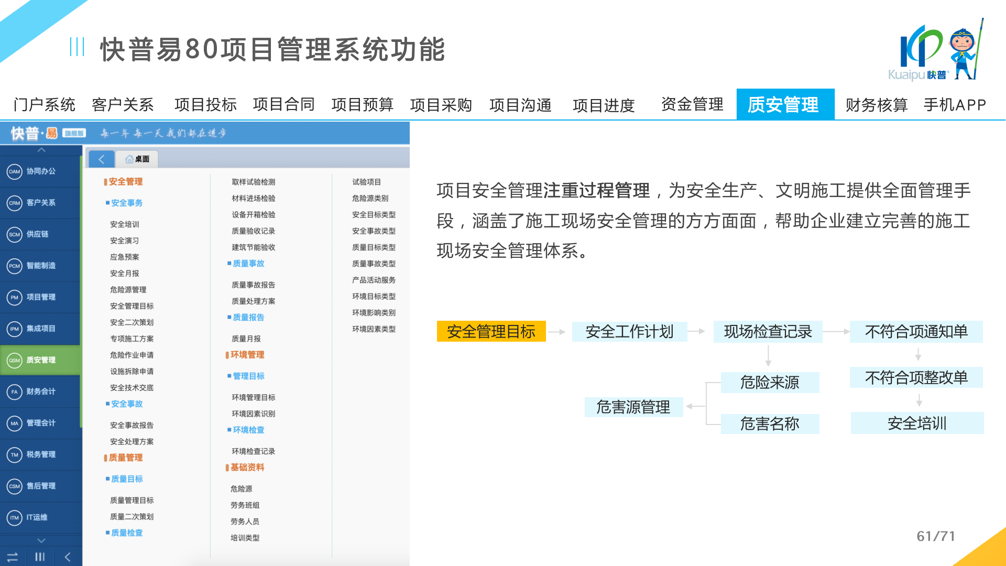Select the SCM 供应链 sidebar icon
Screen dimensions: 1006x566
(x=14, y=234)
